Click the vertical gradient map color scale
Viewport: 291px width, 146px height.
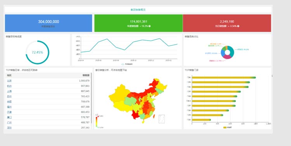tap(97, 122)
